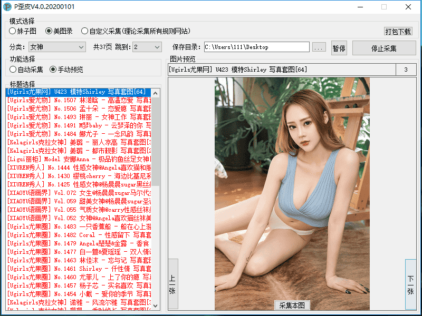Select the highlighted 'U423 模特Shirley' list row
The image size is (422, 316).
click(78, 92)
